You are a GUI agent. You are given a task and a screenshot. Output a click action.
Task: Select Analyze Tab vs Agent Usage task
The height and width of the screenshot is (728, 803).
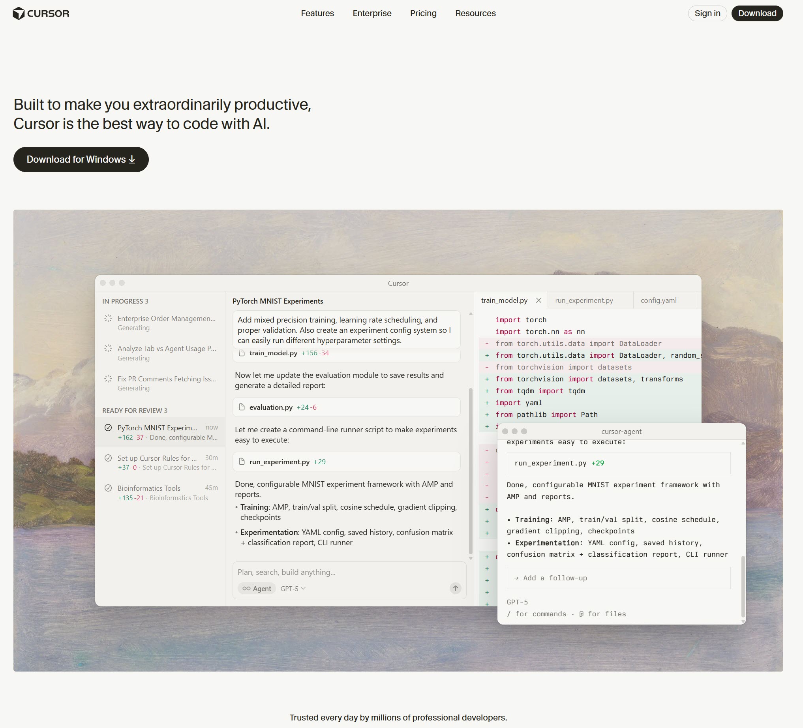click(x=160, y=353)
